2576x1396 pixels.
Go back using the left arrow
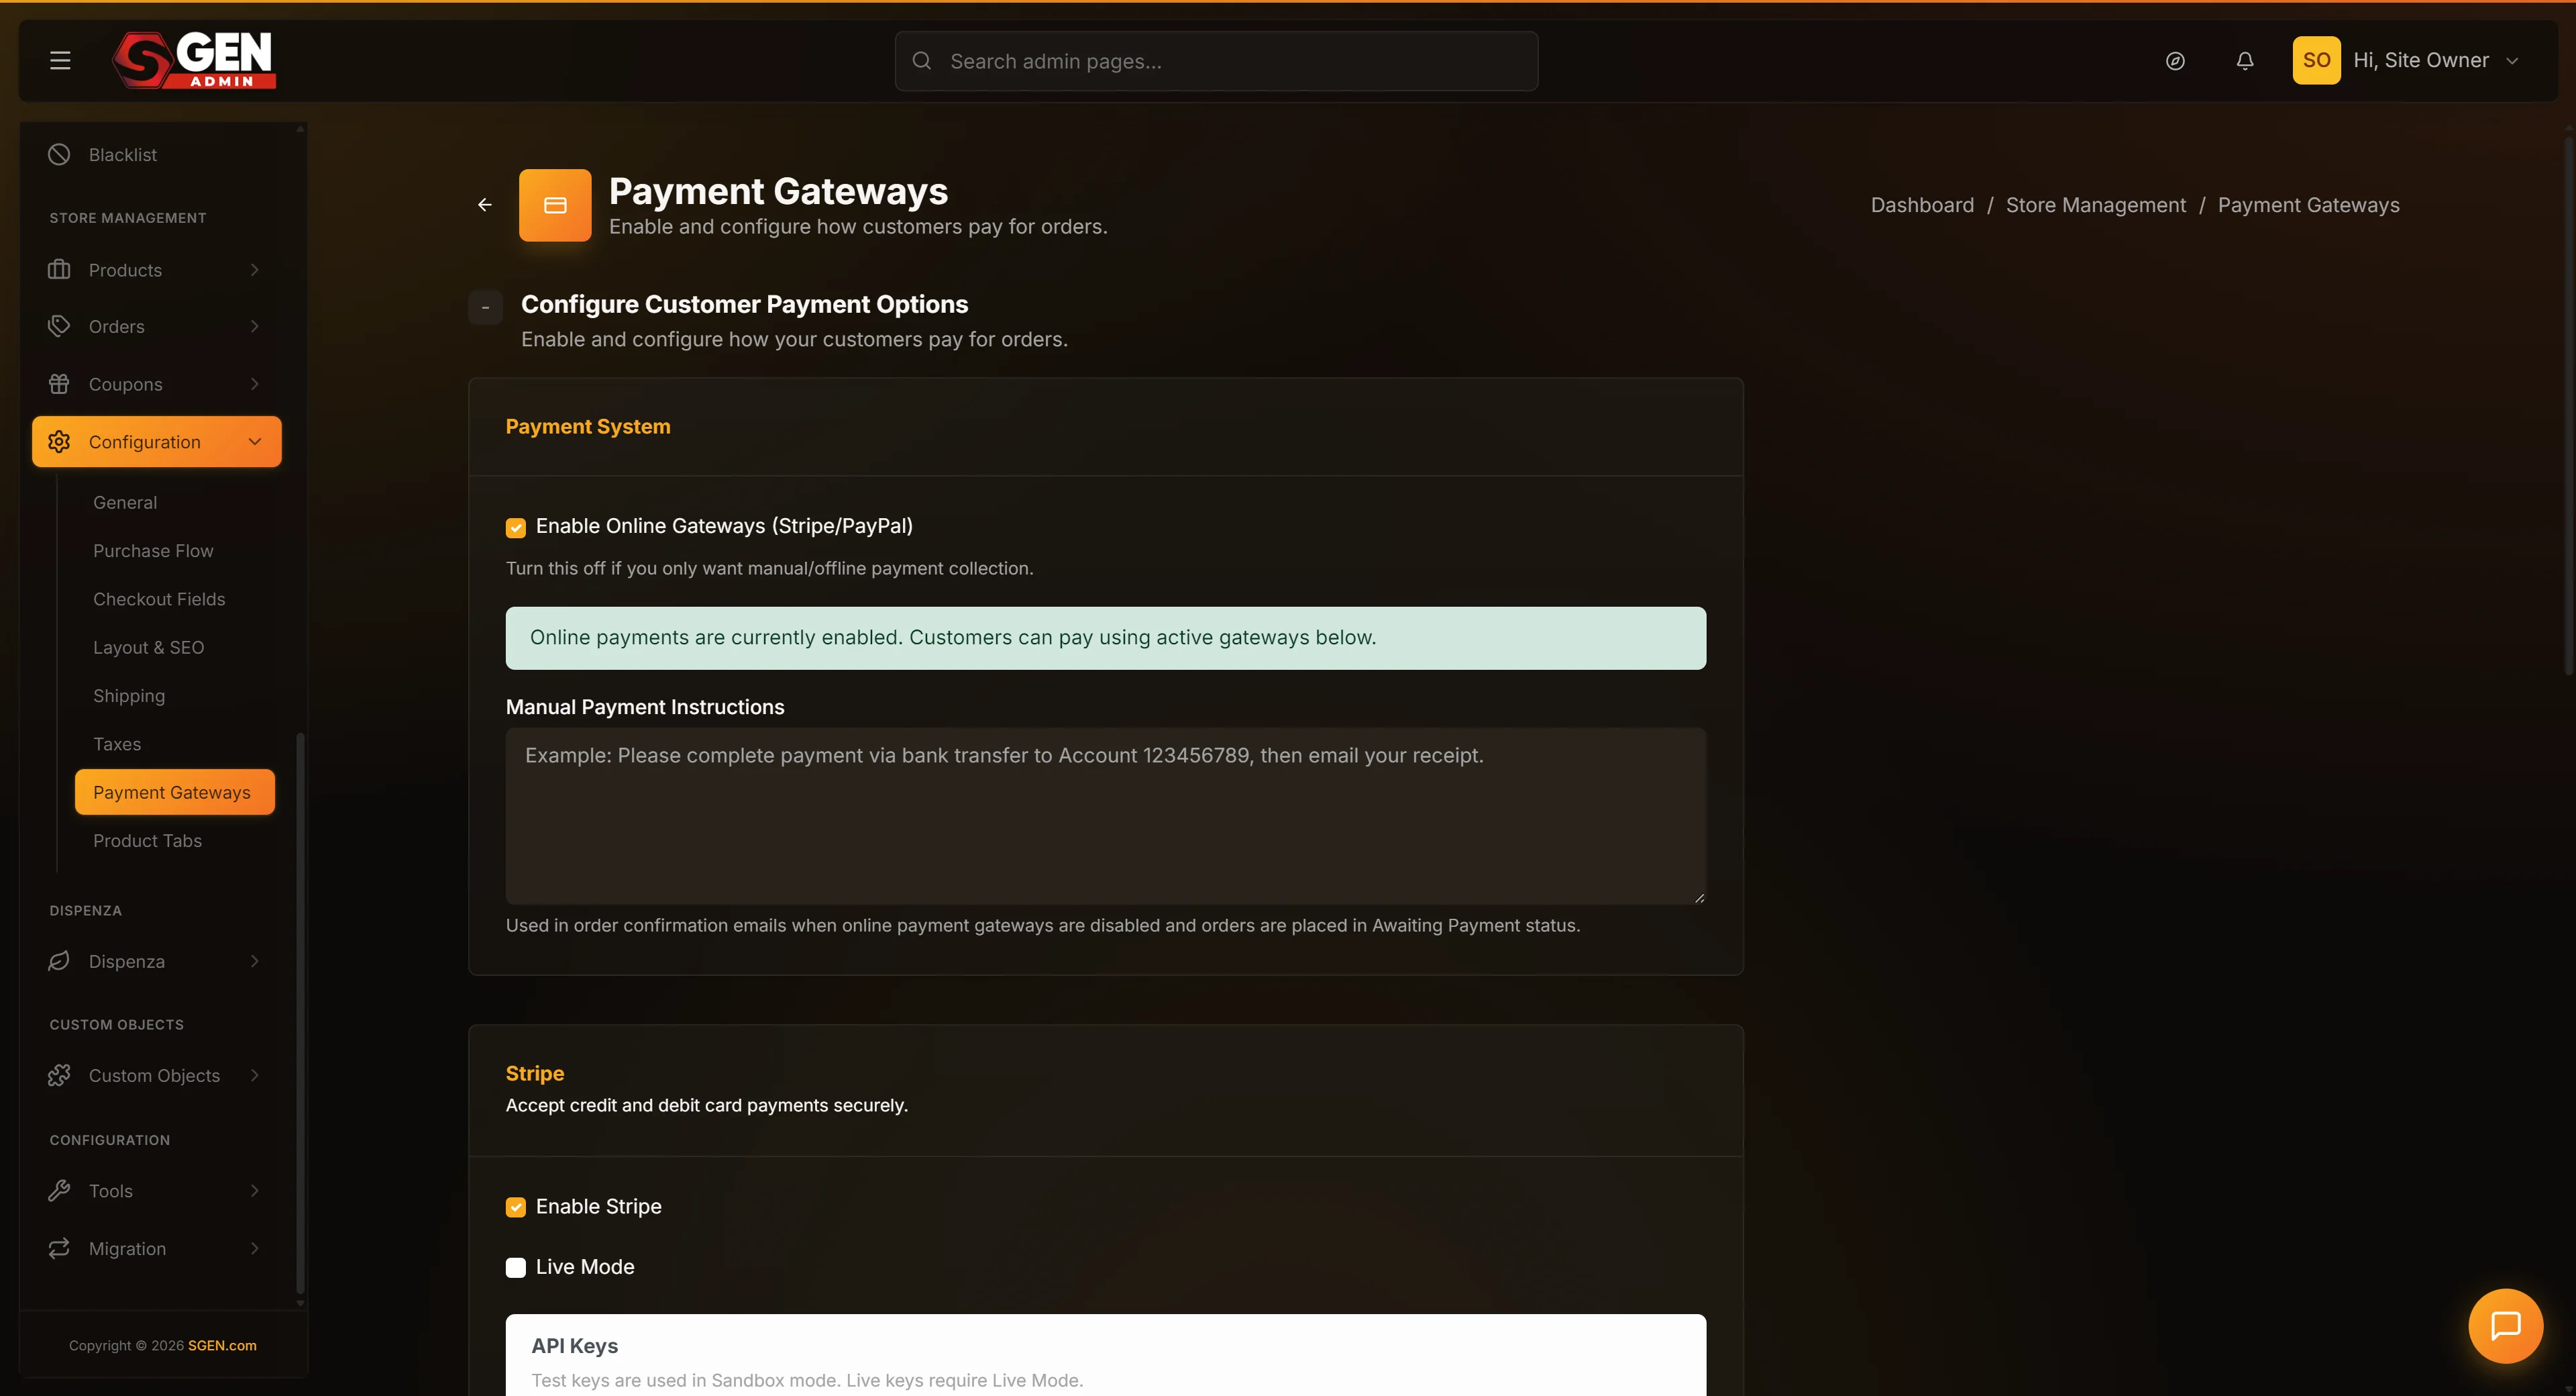pyautogui.click(x=485, y=205)
